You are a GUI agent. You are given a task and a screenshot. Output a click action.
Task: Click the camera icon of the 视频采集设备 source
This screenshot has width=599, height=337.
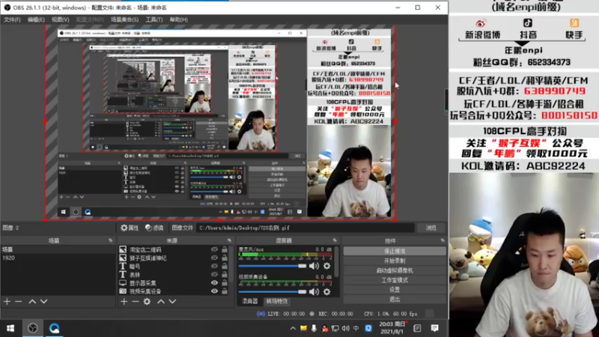pos(123,291)
